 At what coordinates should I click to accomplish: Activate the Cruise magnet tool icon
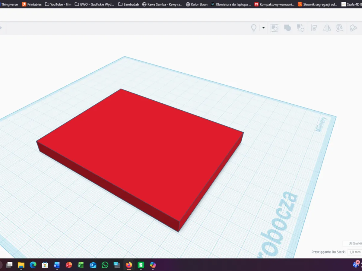tap(340, 28)
